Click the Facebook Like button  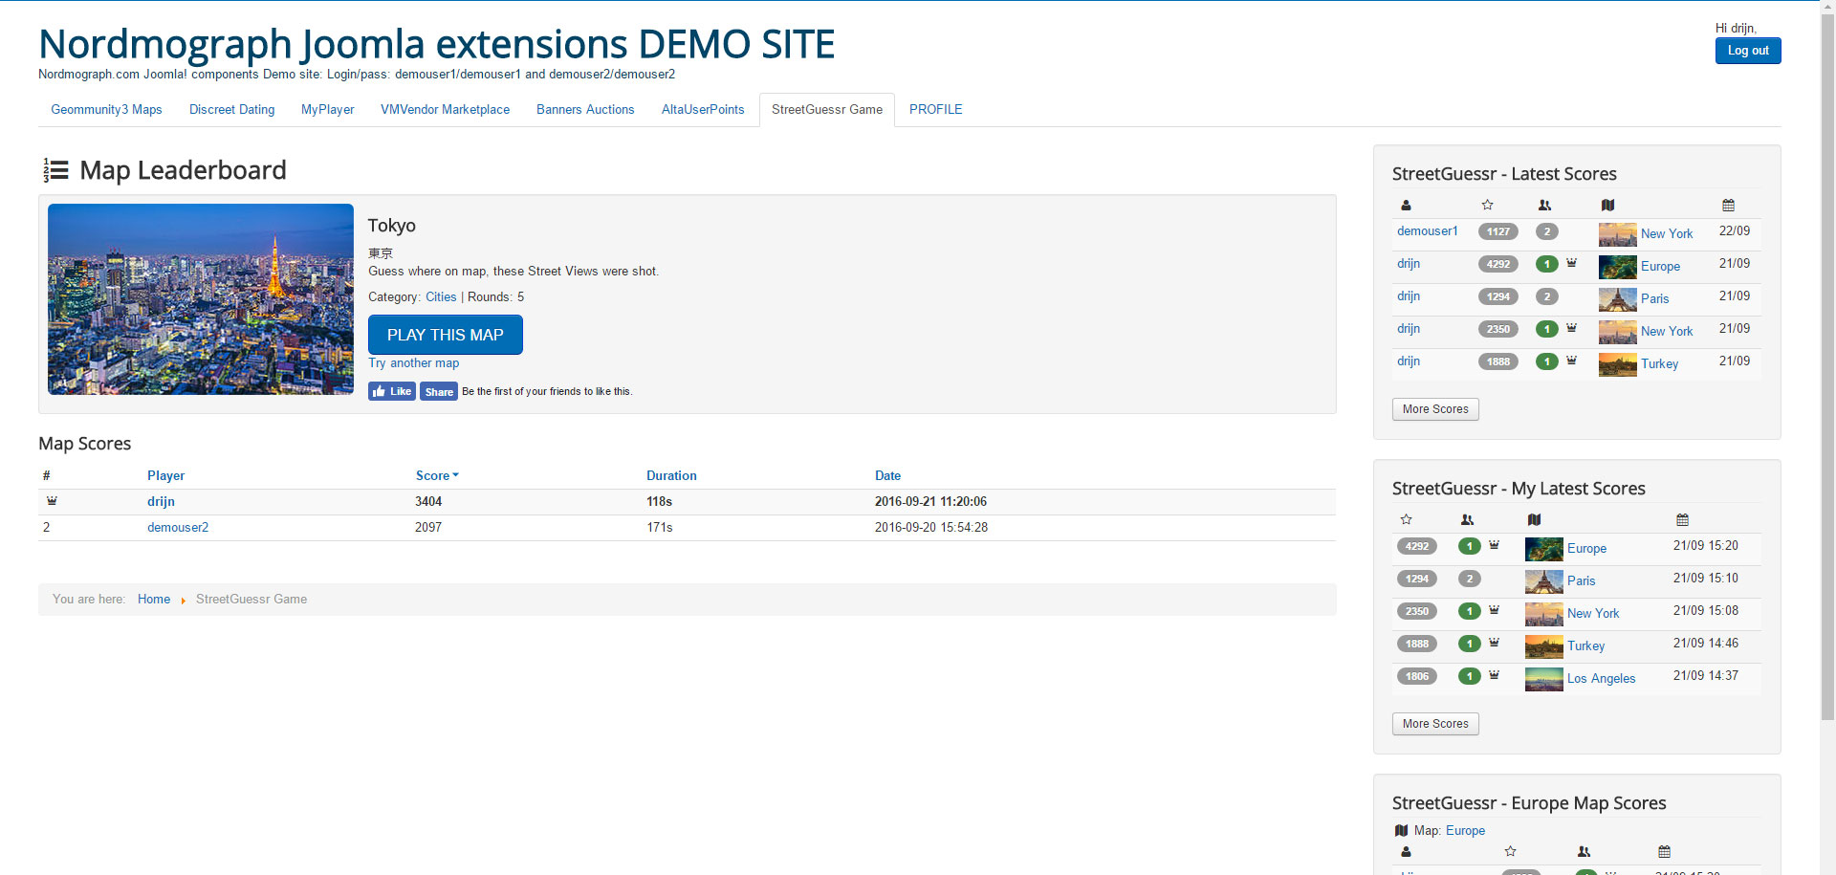[392, 391]
